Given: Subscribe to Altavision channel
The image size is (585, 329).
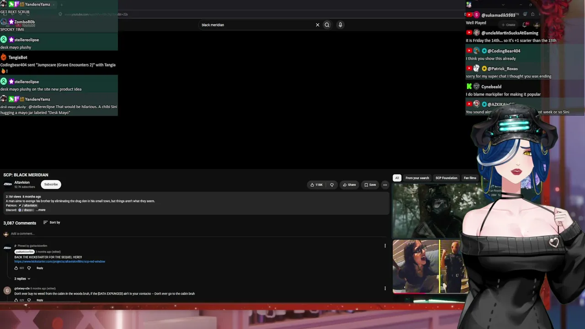Looking at the screenshot, I should pos(51,184).
